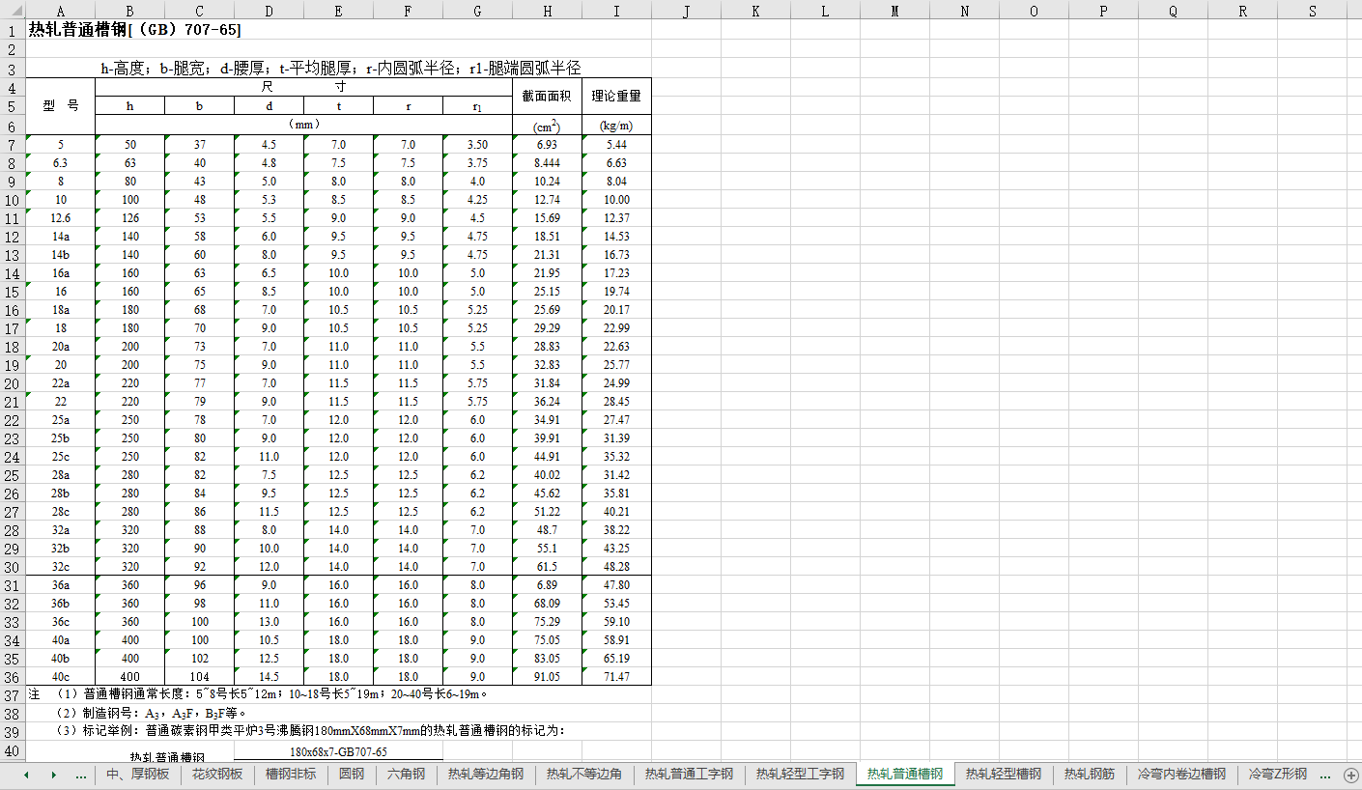This screenshot has height=790, width=1362.
Task: Switch to the 槽钢非标 sheet tab
Action: coord(291,775)
